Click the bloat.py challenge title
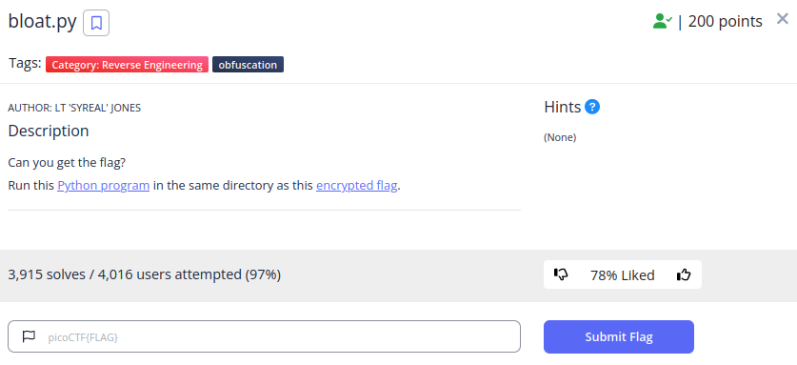The image size is (797, 365). point(42,22)
